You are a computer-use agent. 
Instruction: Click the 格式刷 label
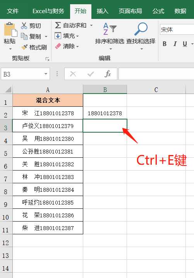click(x=38, y=47)
